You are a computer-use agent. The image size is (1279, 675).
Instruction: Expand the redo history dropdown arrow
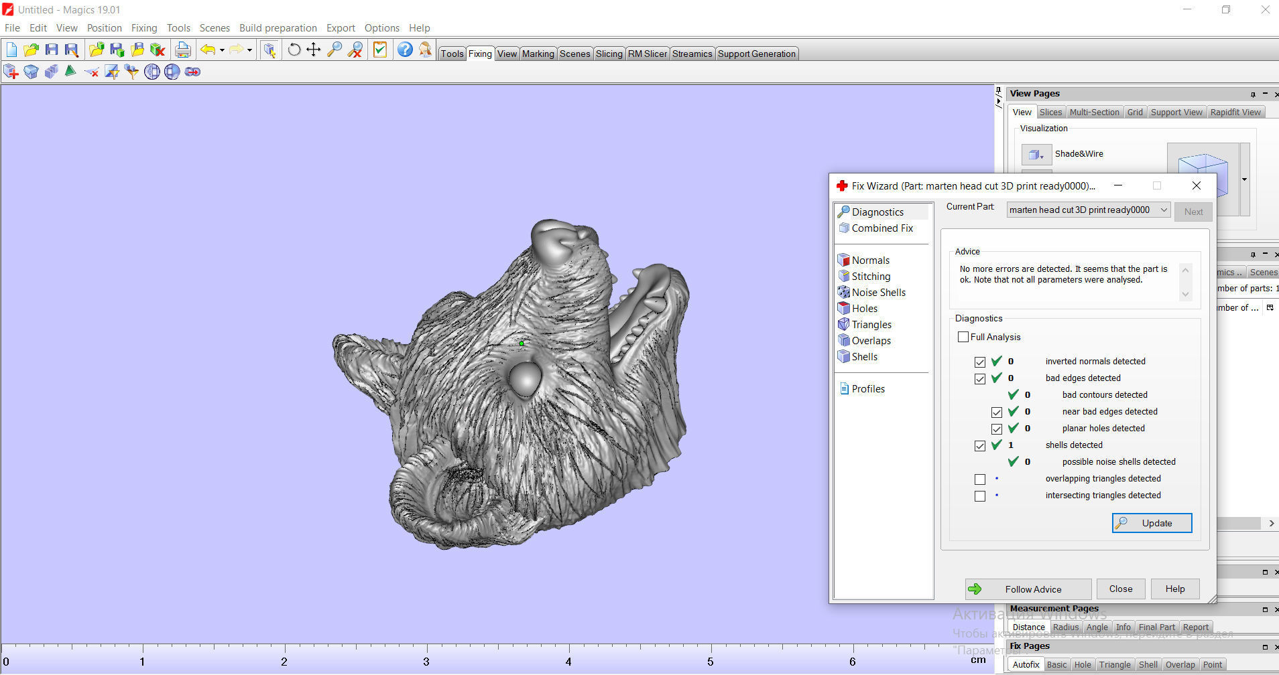pyautogui.click(x=249, y=50)
